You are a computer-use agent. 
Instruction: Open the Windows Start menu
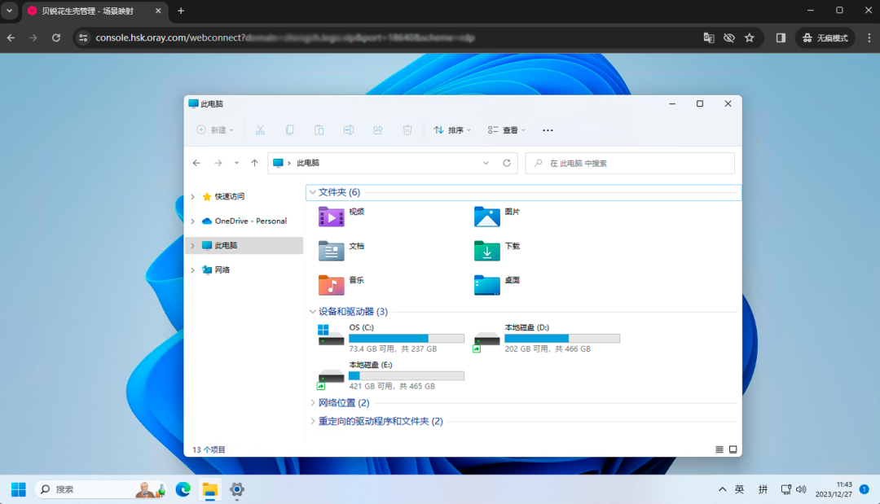19,489
